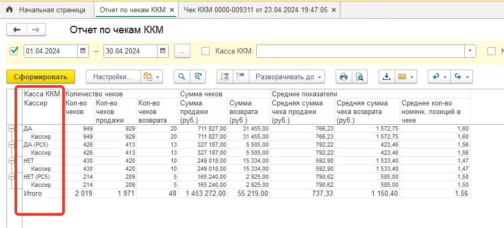Click the Print report printer icon

344,77
